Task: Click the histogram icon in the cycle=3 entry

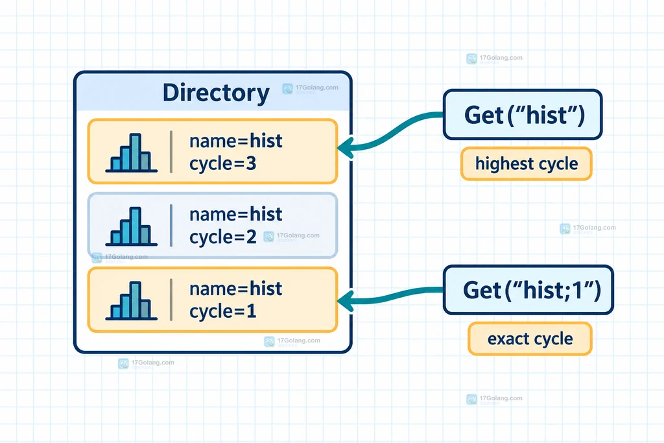Action: coord(131,153)
